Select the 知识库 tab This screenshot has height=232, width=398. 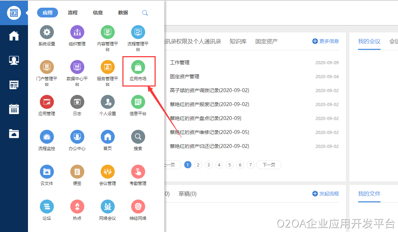click(238, 42)
